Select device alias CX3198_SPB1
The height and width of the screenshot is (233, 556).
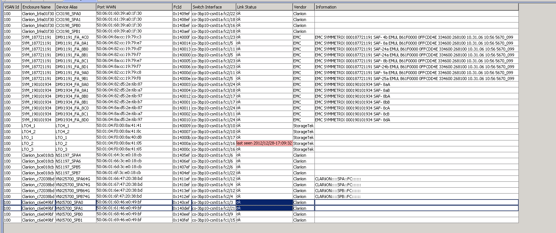click(x=75, y=31)
